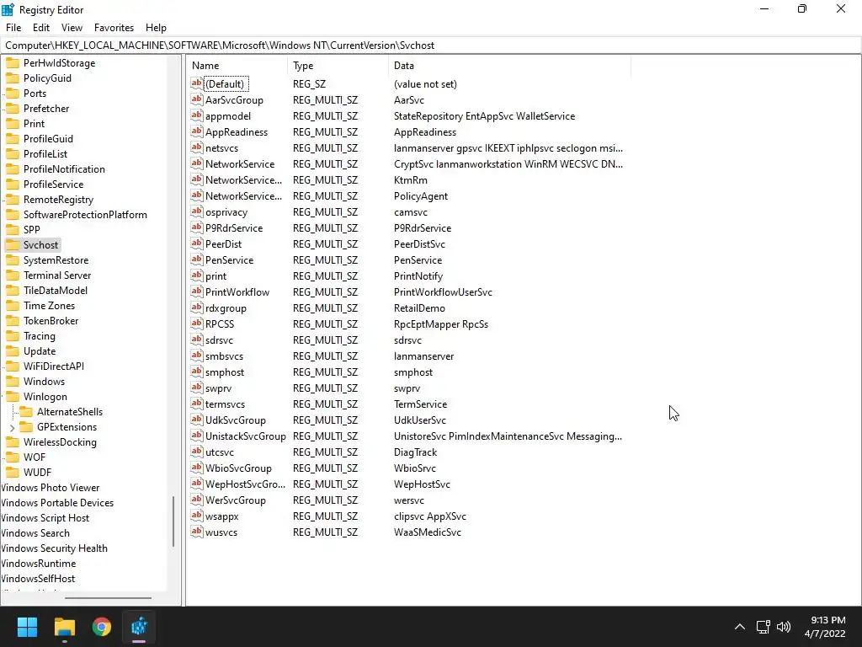Click the wusvcs value icon
This screenshot has width=862, height=647.
(x=197, y=532)
